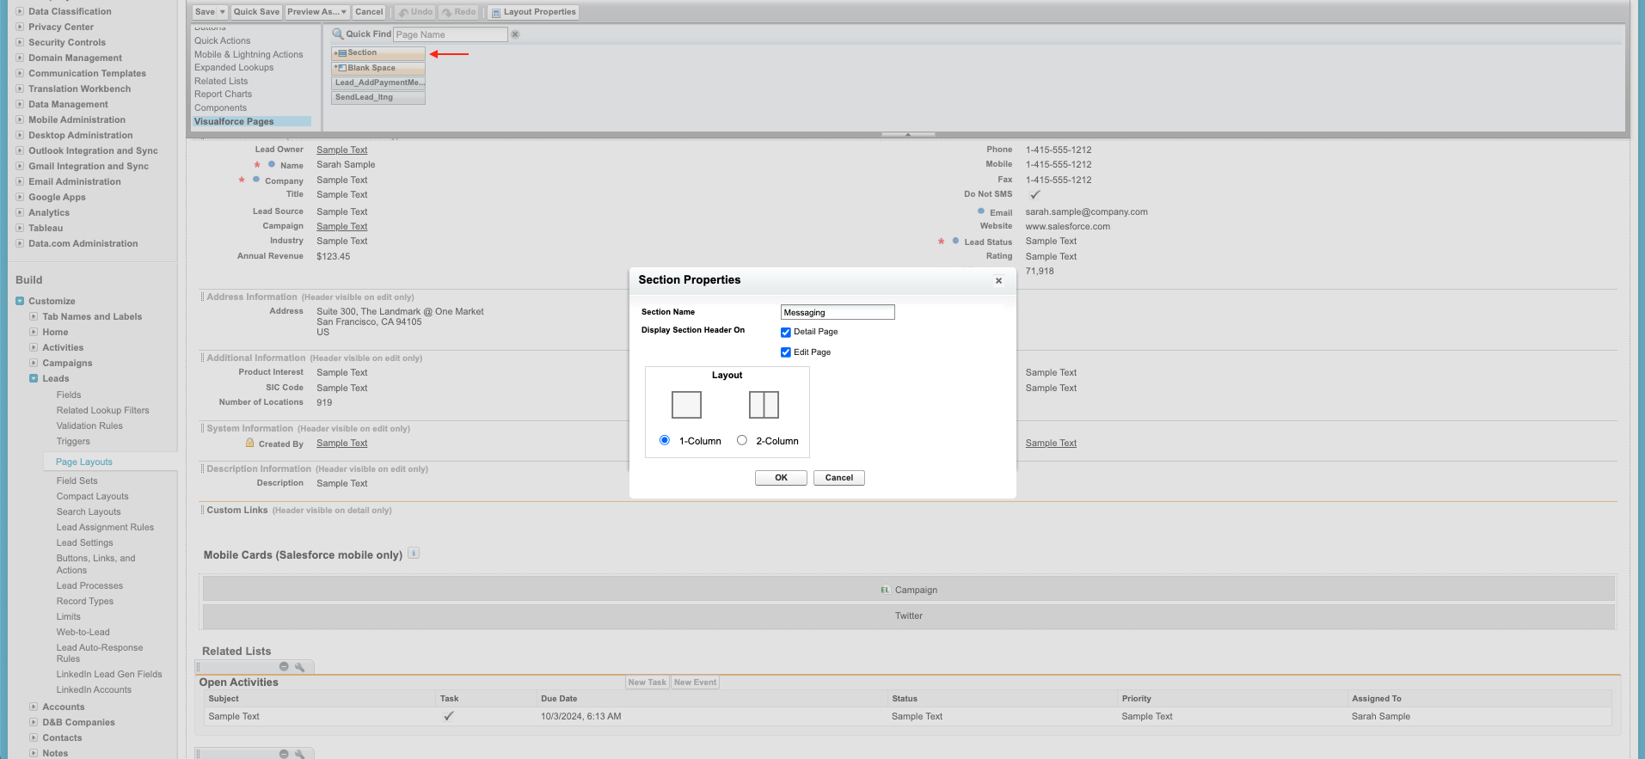The image size is (1645, 759).
Task: Uncheck the Edit Page checkbox
Action: coord(786,352)
